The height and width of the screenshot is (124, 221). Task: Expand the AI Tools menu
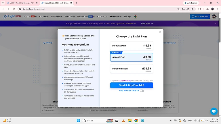30,16
